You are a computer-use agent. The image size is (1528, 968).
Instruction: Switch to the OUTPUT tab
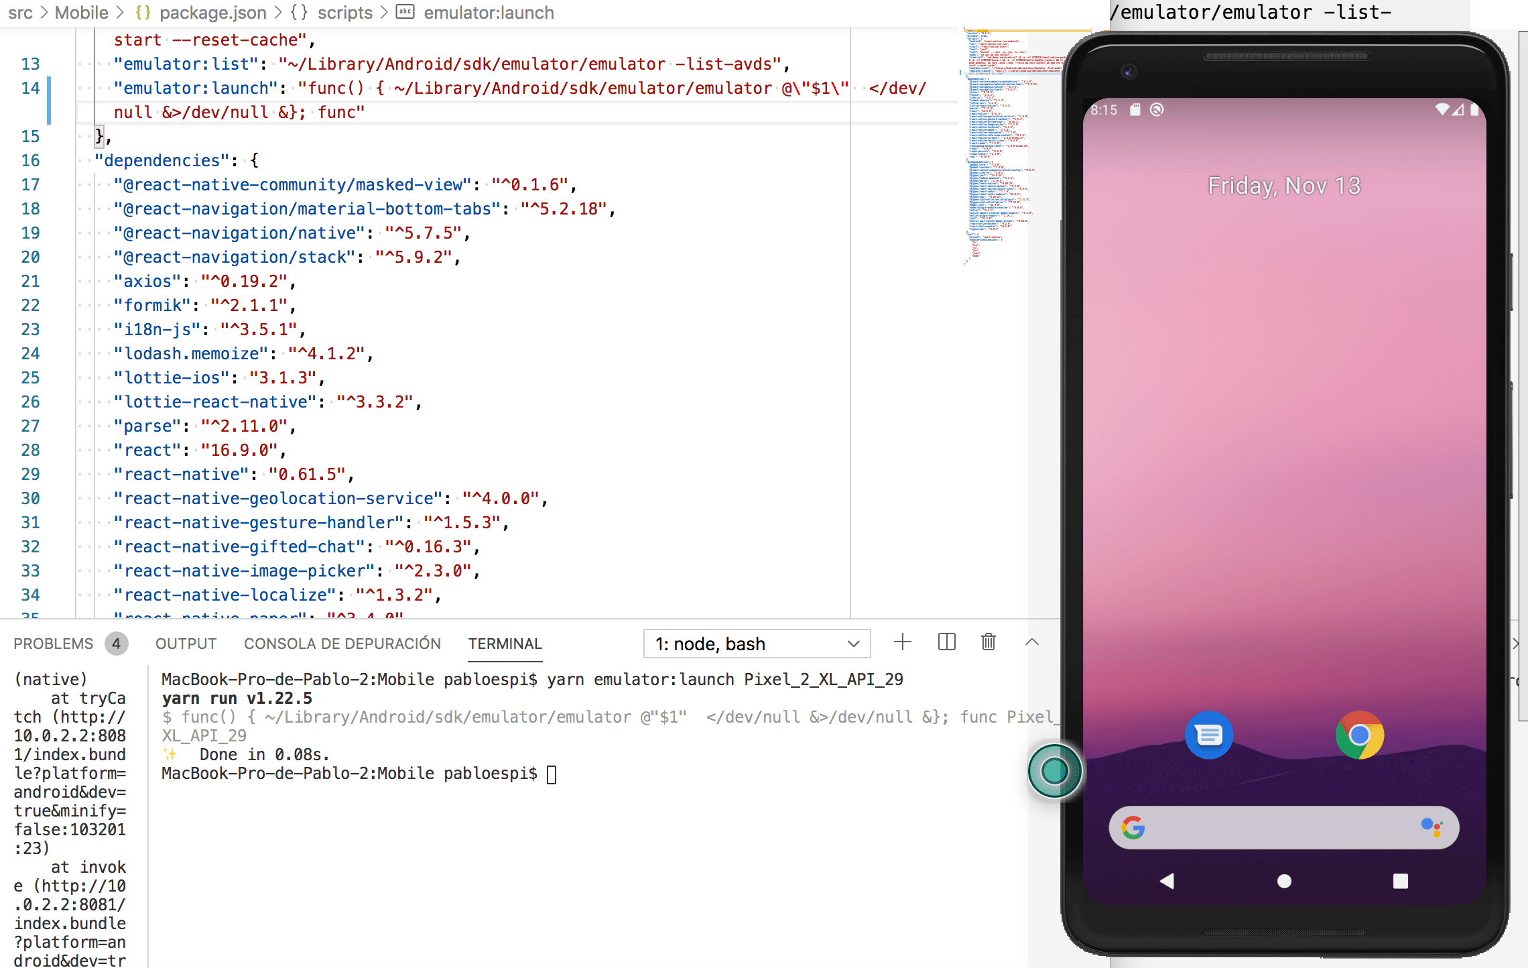click(x=186, y=644)
